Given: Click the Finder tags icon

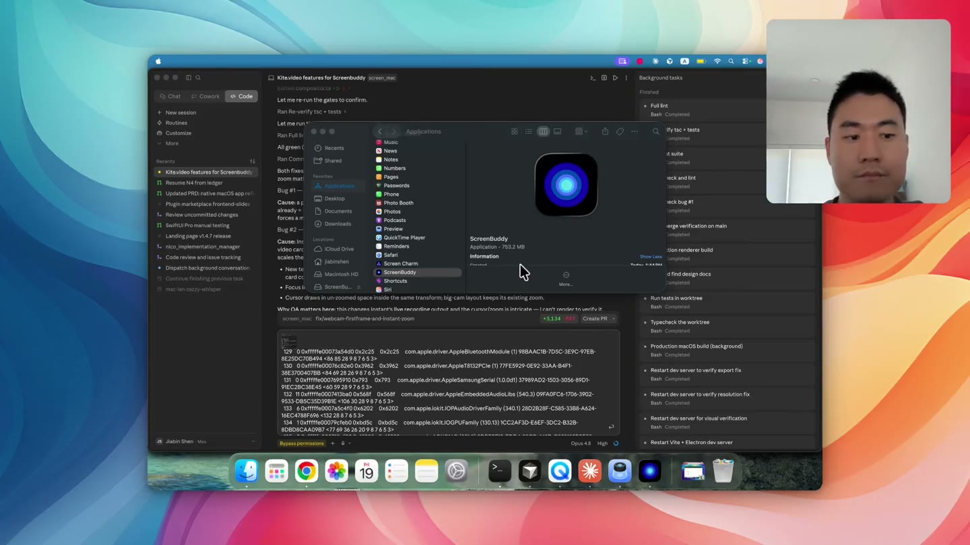Looking at the screenshot, I should tap(620, 131).
